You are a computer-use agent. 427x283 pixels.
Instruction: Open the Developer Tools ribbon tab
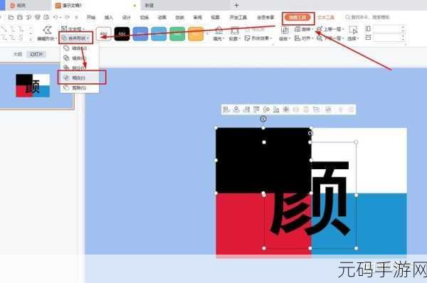238,17
